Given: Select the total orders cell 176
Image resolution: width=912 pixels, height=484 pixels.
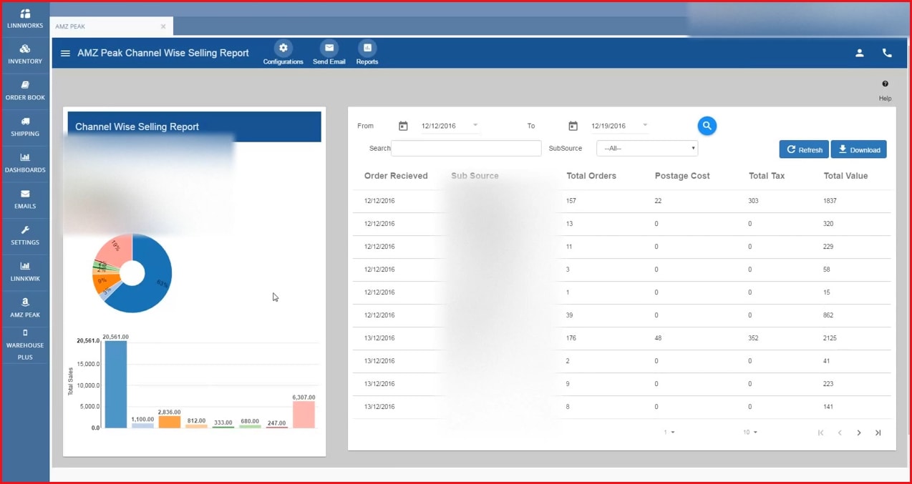Looking at the screenshot, I should [571, 338].
